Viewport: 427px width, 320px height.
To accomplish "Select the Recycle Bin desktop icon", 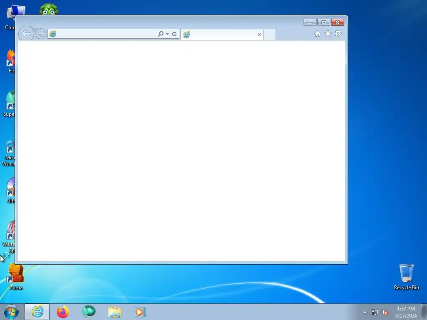I will click(406, 277).
